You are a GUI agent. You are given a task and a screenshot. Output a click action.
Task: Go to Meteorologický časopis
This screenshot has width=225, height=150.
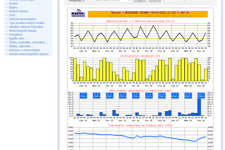pyautogui.click(x=23, y=31)
